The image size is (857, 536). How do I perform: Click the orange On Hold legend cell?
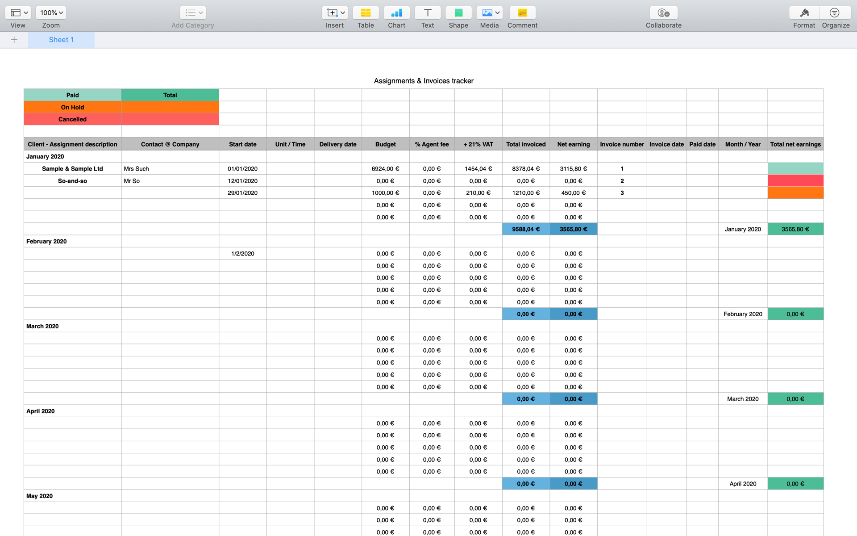point(72,107)
